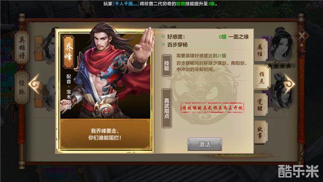Image resolution: width=323 pixels, height=182 pixels.
Task: Switch to the 指点 tab
Action: click(261, 77)
